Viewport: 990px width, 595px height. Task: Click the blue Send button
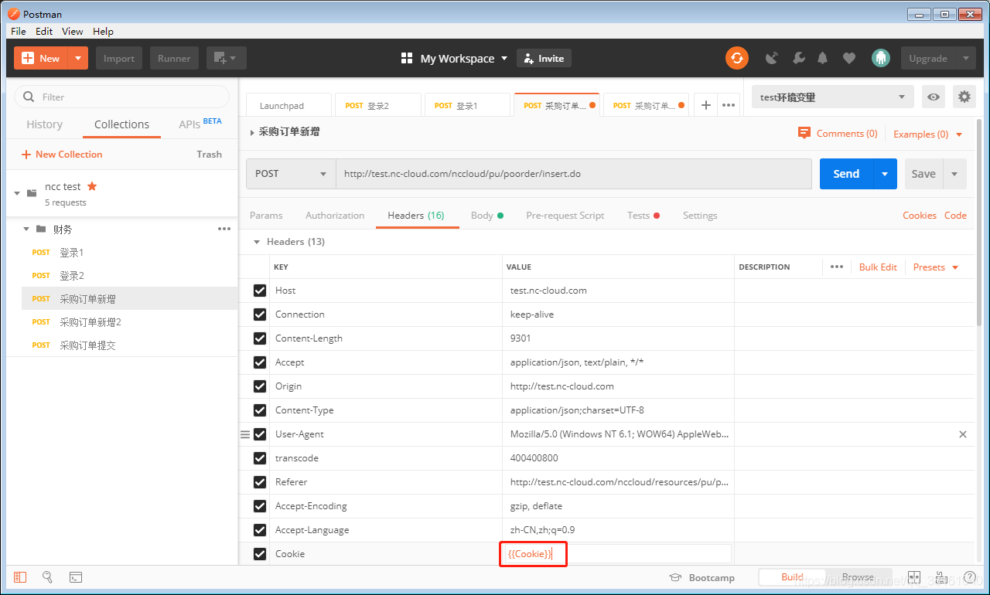(846, 174)
